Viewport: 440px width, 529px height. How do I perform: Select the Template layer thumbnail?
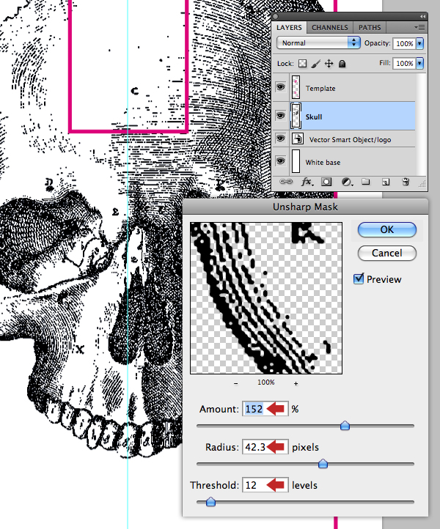pos(296,87)
